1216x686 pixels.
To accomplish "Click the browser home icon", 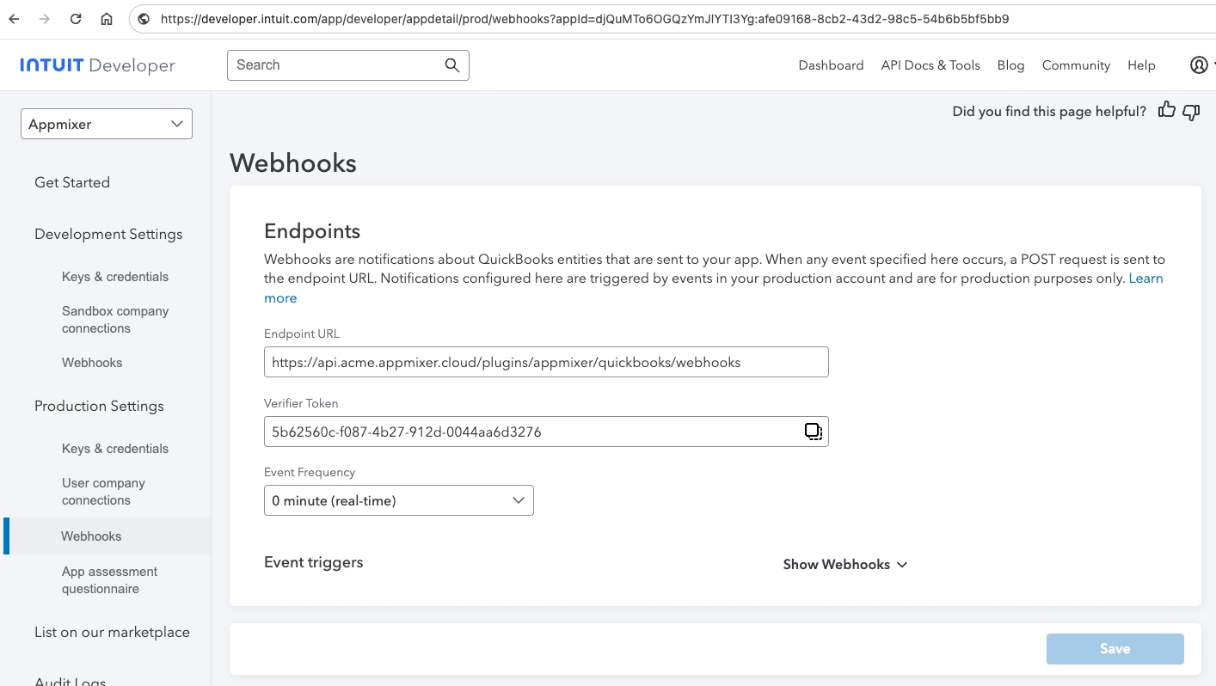I will click(x=107, y=19).
